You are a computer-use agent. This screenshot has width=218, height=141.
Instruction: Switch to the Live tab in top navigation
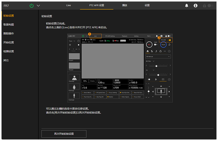[68, 5]
